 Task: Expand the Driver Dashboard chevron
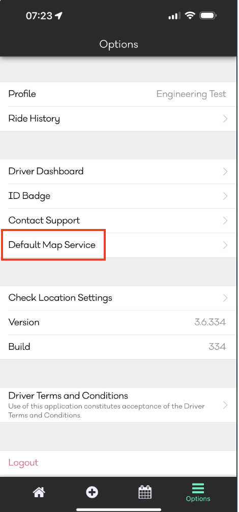point(225,171)
